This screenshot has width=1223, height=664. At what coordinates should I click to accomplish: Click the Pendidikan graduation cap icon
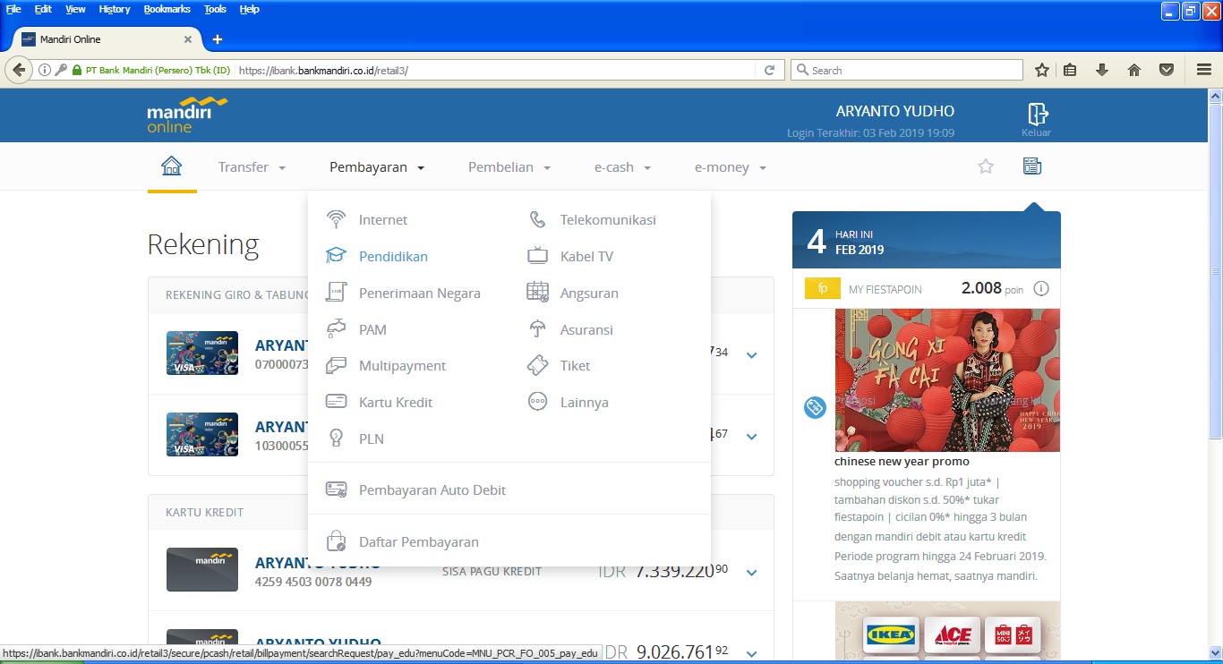[336, 256]
